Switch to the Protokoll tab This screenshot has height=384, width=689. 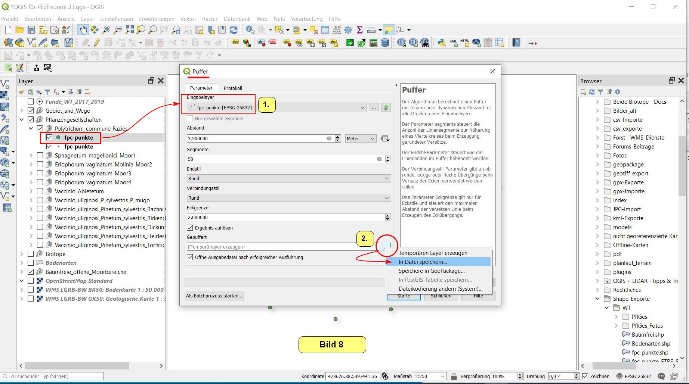point(233,88)
